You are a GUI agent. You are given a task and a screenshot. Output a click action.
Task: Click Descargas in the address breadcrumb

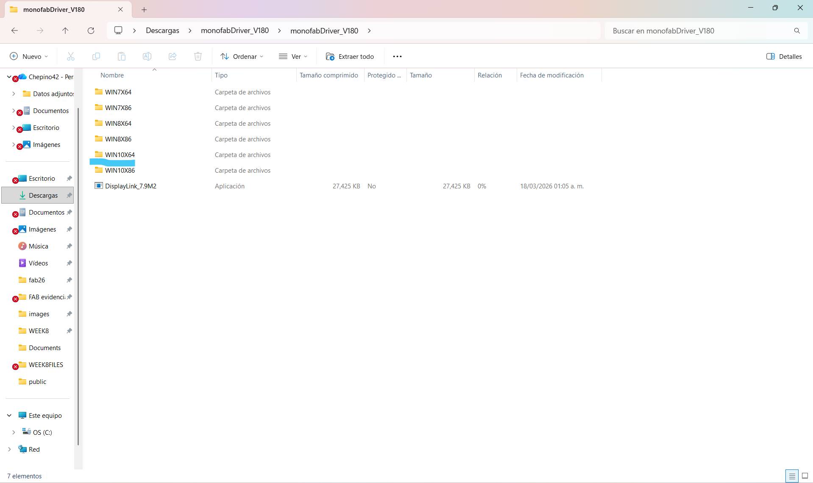[162, 30]
